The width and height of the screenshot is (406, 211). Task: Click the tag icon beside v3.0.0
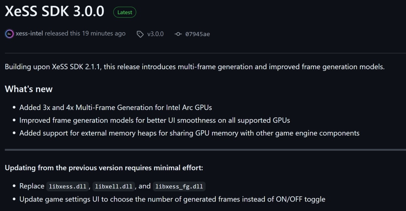(140, 34)
